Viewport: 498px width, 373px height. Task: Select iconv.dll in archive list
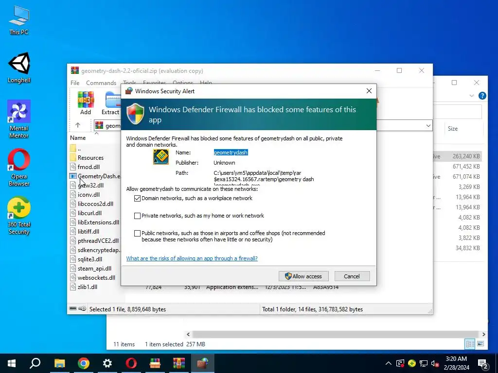[x=85, y=194]
